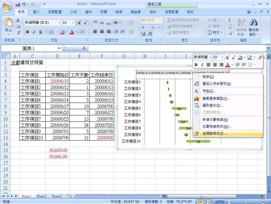Viewport: 271px width, 204px height.
Task: Choose 字型(F) in context menu
Action: tap(228, 91)
